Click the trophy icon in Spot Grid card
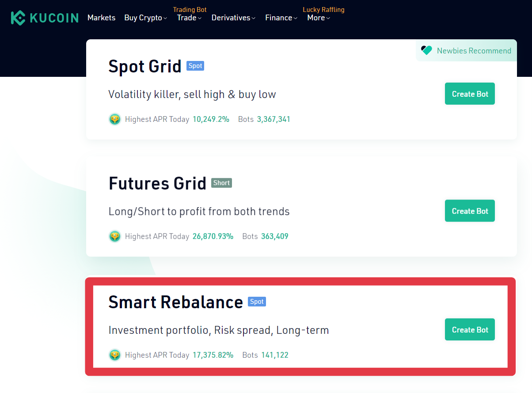532x393 pixels. (115, 119)
